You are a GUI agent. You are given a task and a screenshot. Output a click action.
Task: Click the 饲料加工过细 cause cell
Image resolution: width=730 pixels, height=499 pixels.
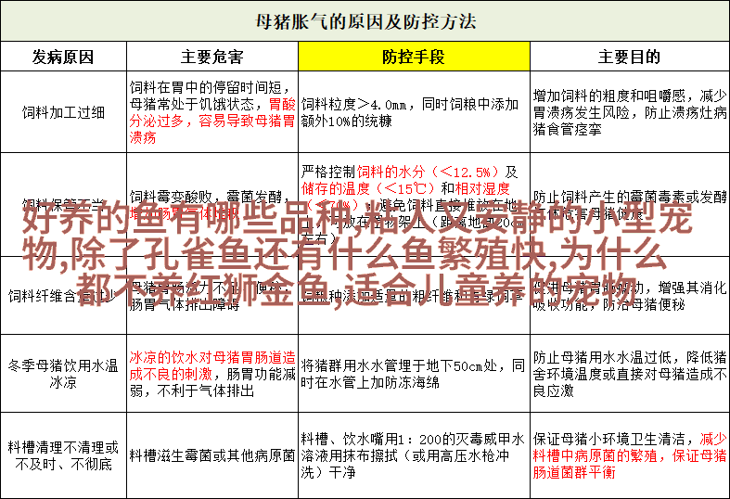coord(63,112)
